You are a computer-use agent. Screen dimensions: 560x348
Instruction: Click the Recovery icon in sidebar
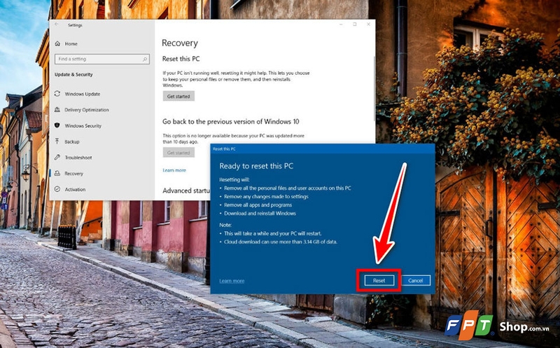click(x=57, y=173)
